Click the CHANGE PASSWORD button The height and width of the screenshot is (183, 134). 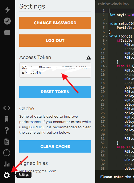[55, 23]
